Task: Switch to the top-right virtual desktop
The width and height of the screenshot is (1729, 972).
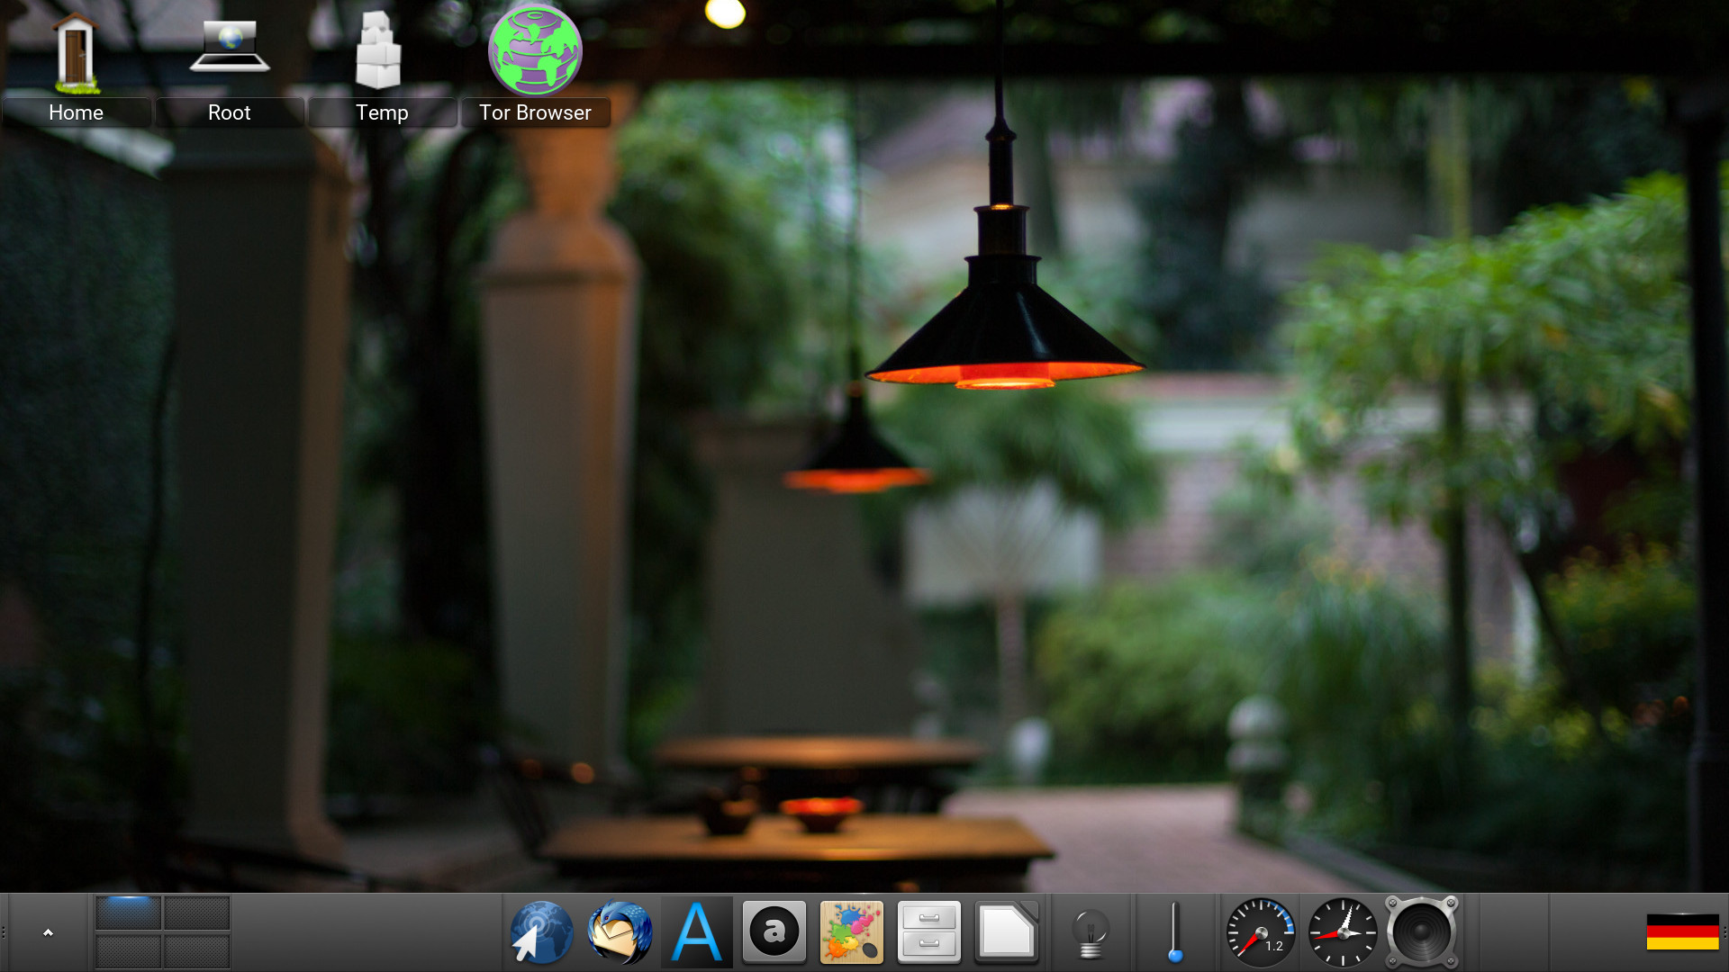Action: 197,913
